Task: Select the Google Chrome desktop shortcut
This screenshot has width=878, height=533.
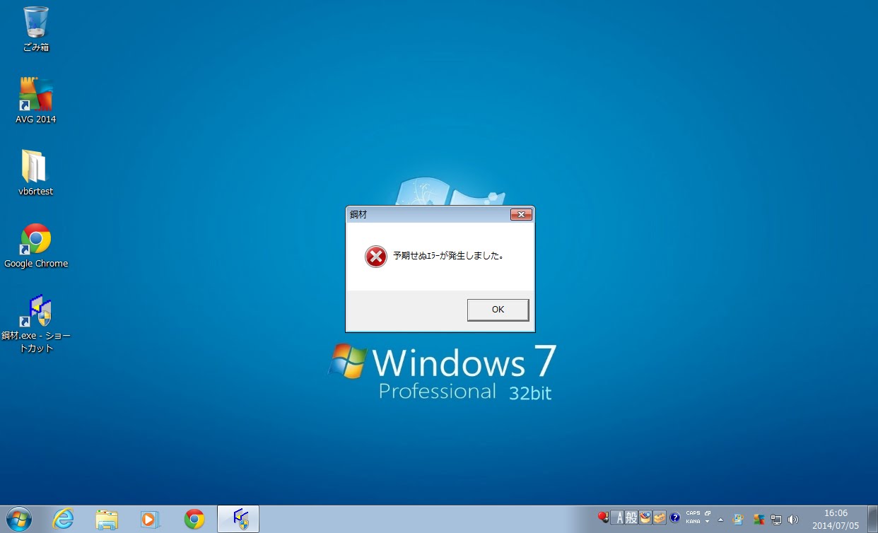Action: (36, 246)
